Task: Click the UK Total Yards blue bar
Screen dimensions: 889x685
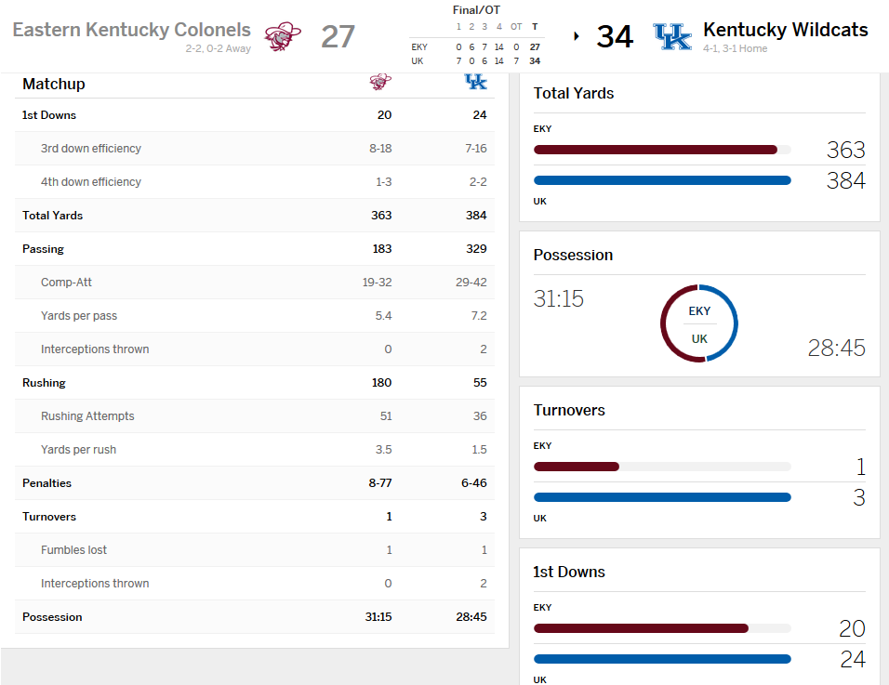Action: pyautogui.click(x=662, y=180)
